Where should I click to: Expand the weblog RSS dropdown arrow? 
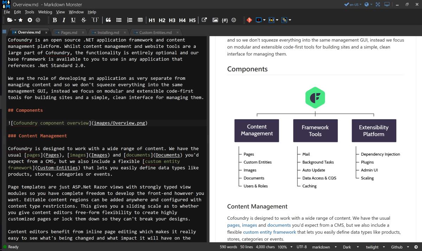coord(290,20)
